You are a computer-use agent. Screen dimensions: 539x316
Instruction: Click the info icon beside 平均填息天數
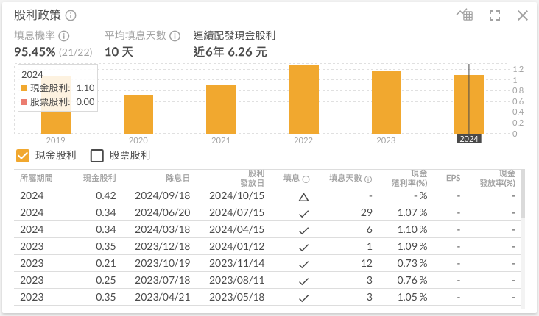(175, 36)
